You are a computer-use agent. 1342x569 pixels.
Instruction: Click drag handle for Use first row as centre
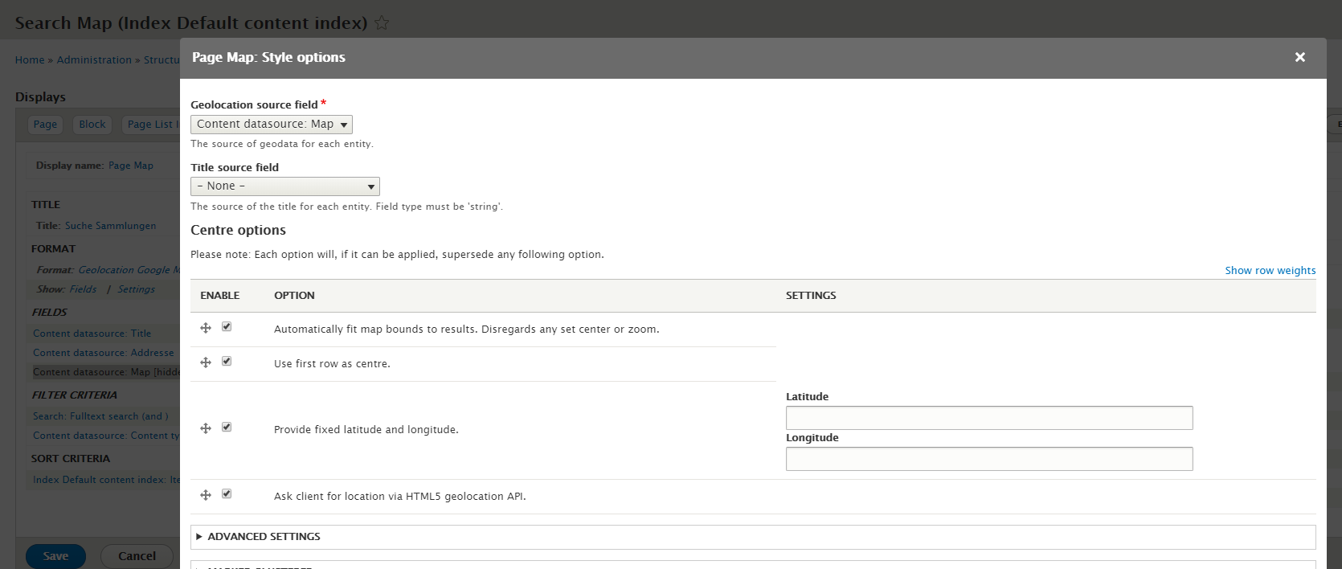pos(206,362)
